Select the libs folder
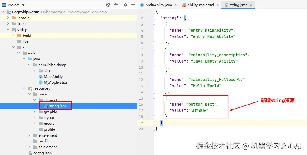 (26, 41)
